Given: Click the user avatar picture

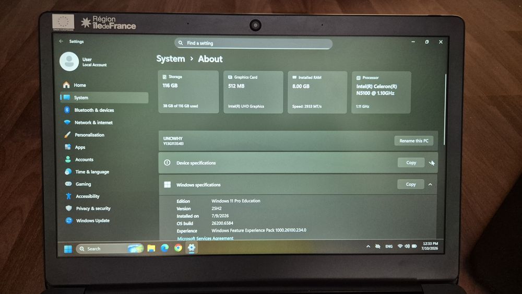Looking at the screenshot, I should point(69,61).
